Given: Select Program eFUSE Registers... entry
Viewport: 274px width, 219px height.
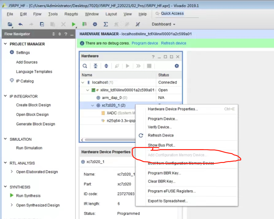Looking at the screenshot, I should [x=172, y=191].
